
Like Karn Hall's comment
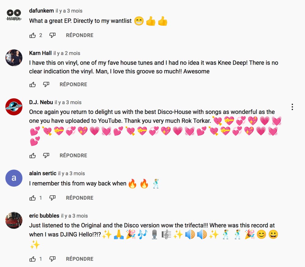pos(33,84)
